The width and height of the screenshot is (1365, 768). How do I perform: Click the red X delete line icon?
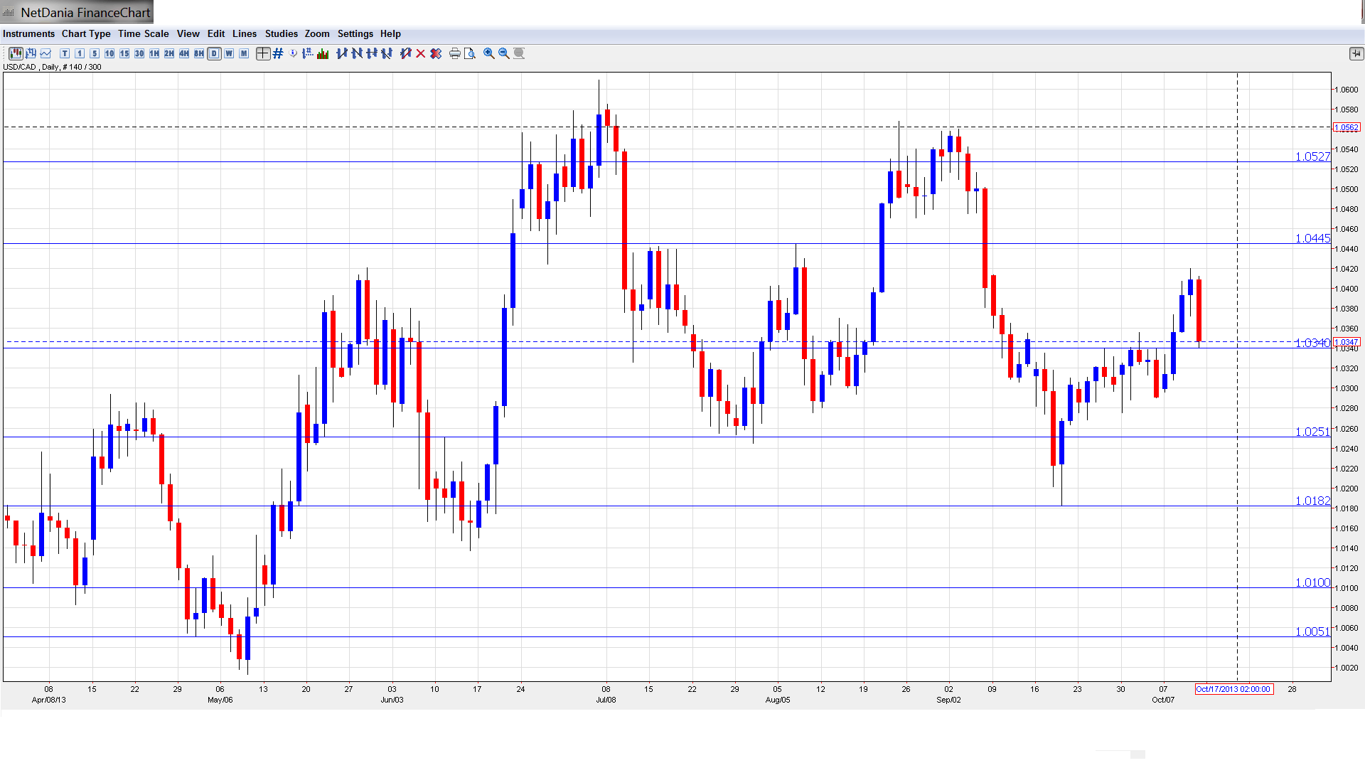click(420, 53)
